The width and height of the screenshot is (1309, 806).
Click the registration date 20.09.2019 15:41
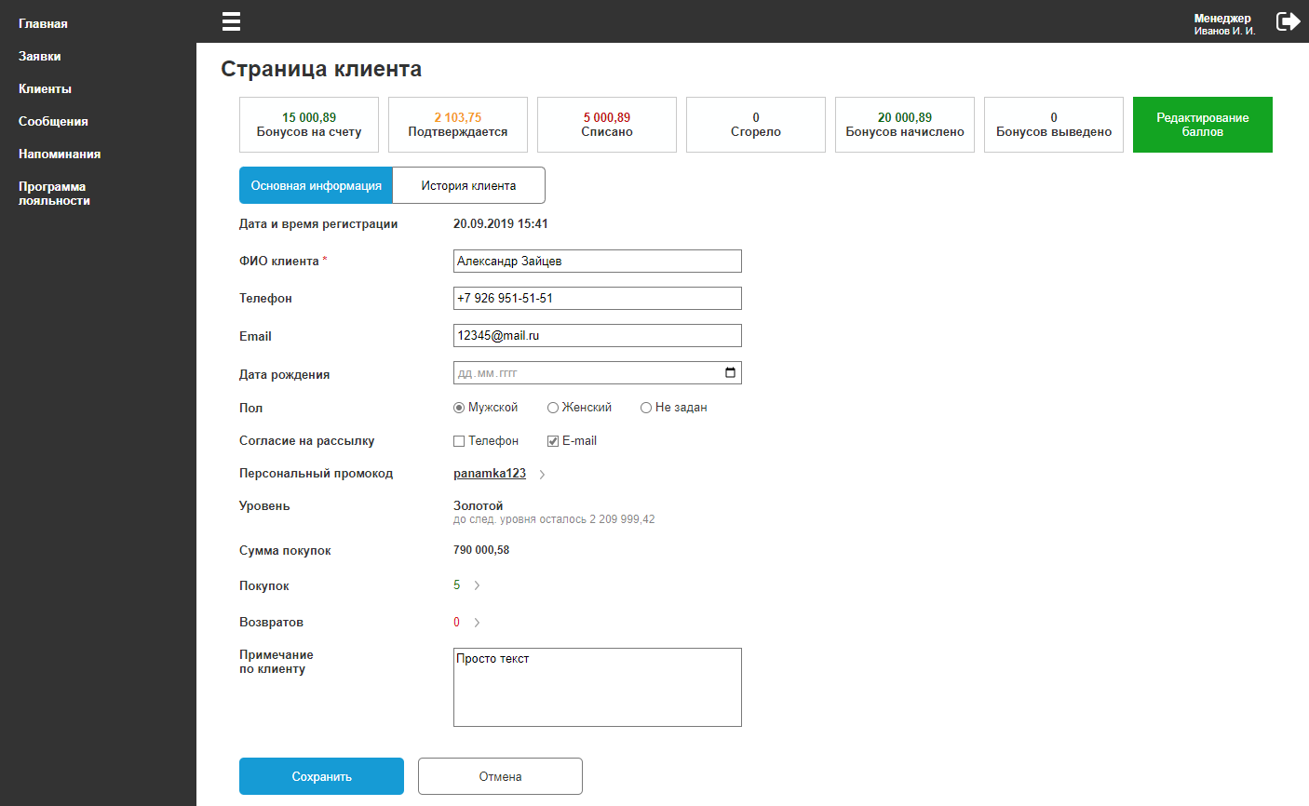[501, 224]
